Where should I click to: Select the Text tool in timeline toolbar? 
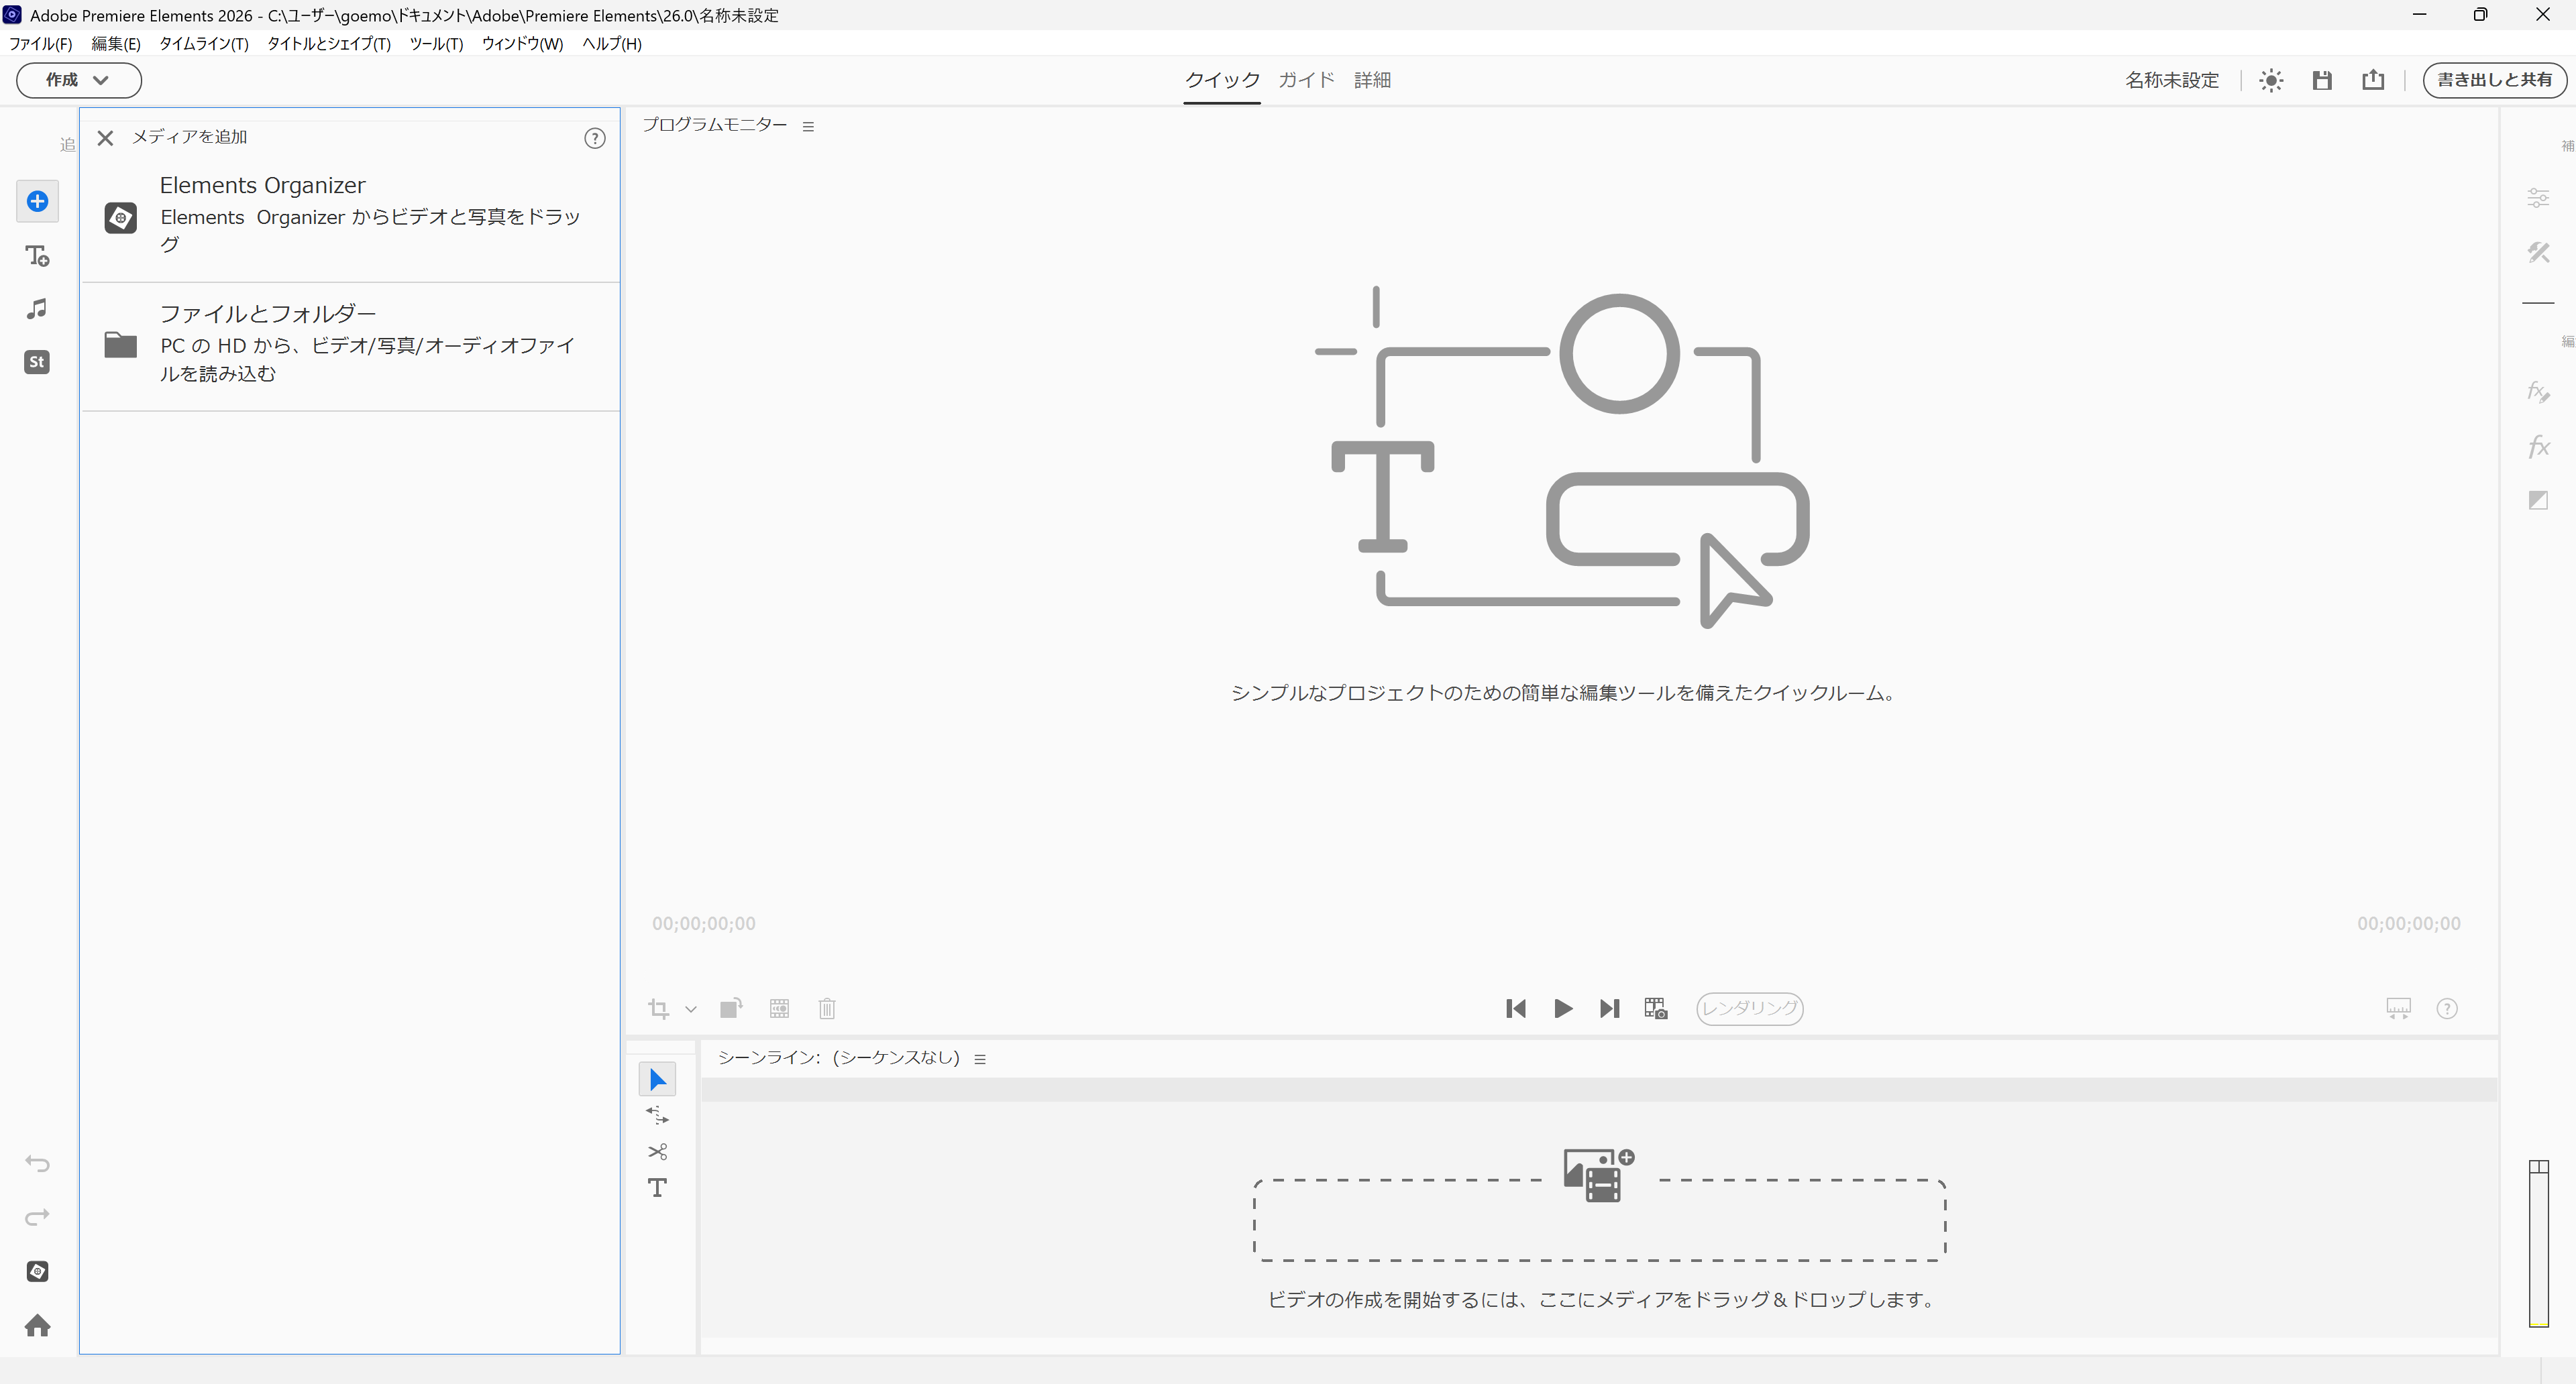coord(657,1187)
